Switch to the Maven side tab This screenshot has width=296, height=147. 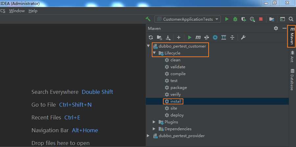pyautogui.click(x=292, y=36)
